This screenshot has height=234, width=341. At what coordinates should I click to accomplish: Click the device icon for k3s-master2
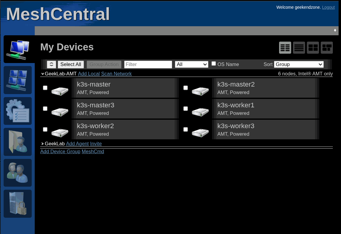pyautogui.click(x=200, y=91)
